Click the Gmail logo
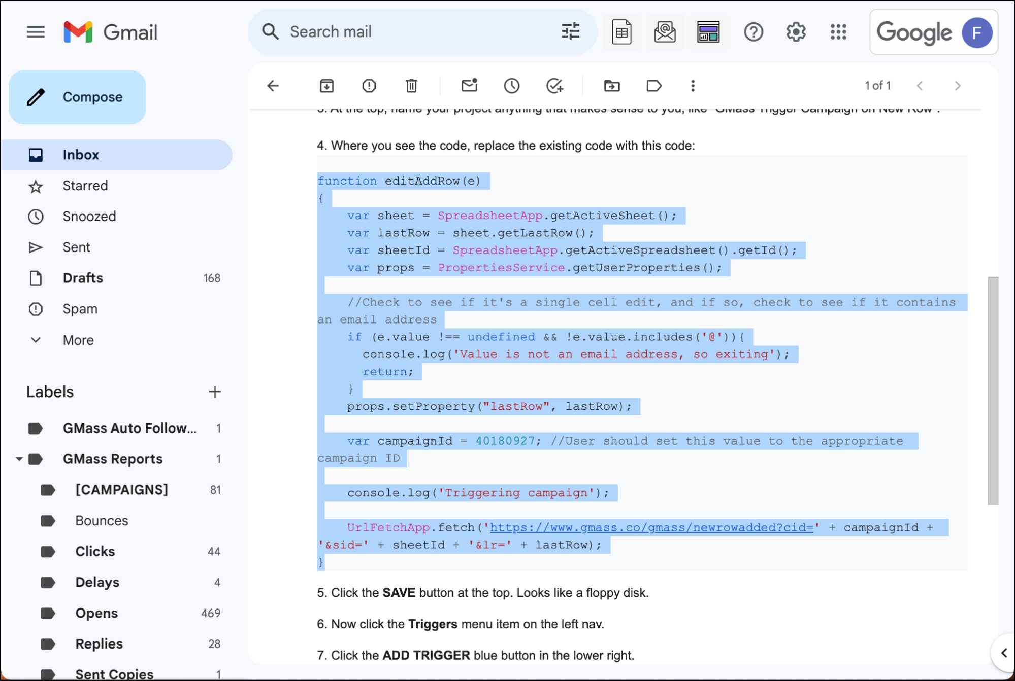This screenshot has height=681, width=1015. 110,32
